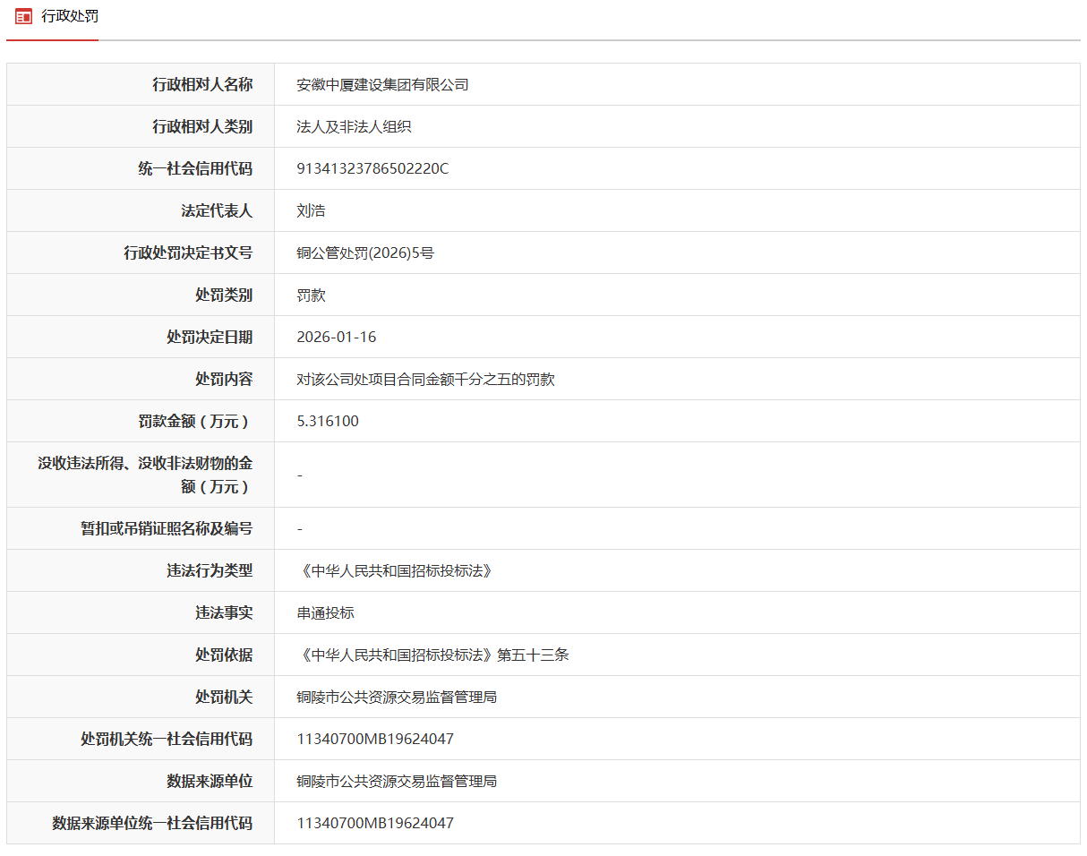
Task: Click the 处罚决定日期 label
Action: (210, 337)
